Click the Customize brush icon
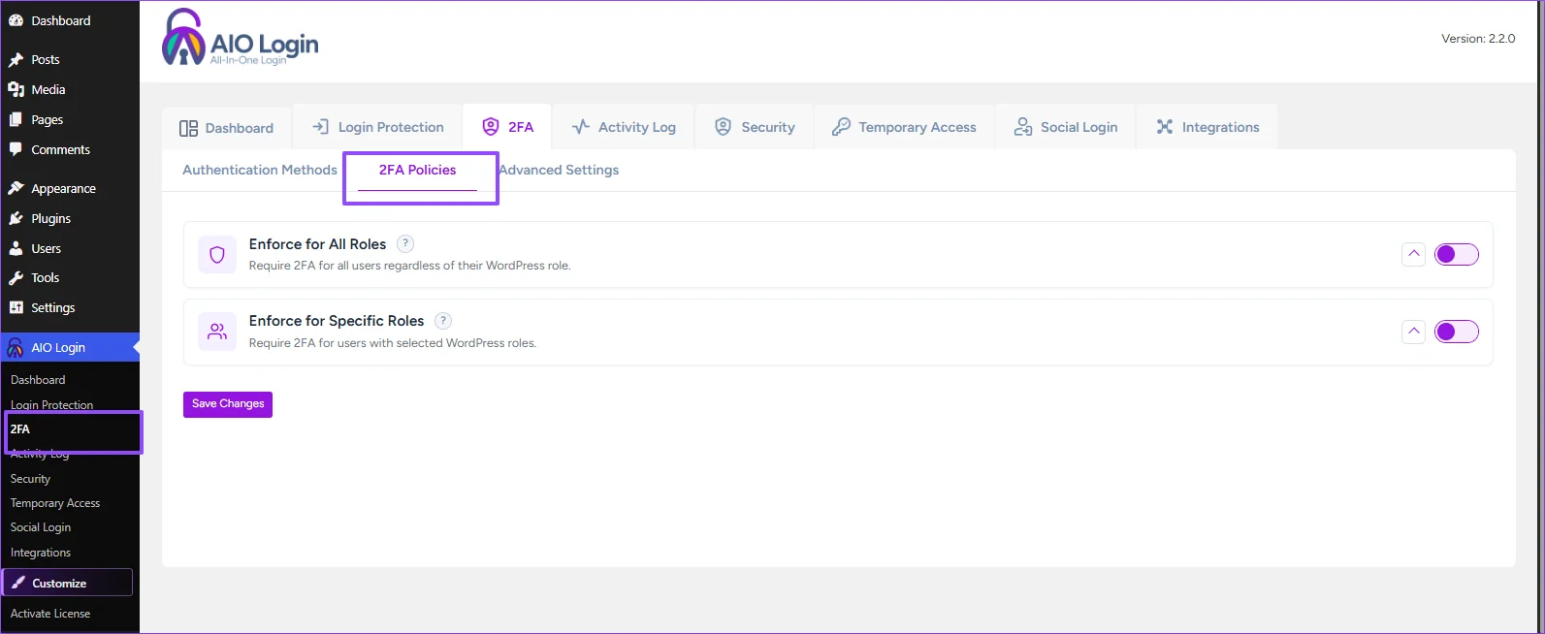The height and width of the screenshot is (634, 1545). (x=18, y=583)
